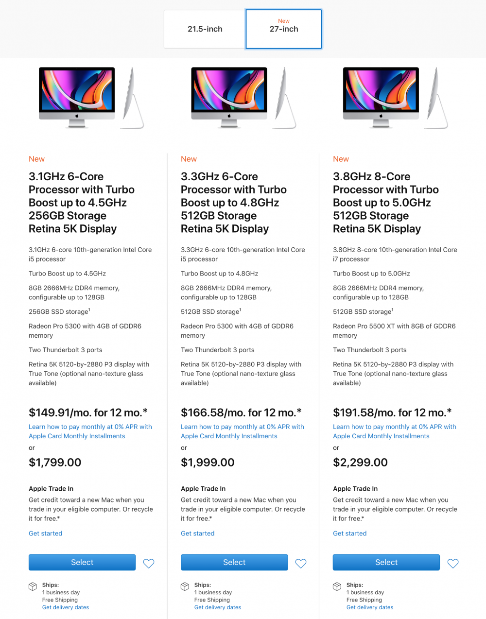This screenshot has height=619, width=486.
Task: Click the rightmost iMac product image
Action: (x=381, y=97)
